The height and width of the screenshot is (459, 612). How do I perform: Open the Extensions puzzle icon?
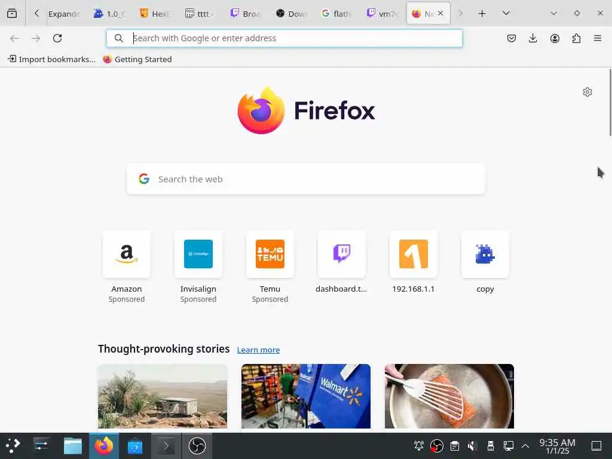576,38
